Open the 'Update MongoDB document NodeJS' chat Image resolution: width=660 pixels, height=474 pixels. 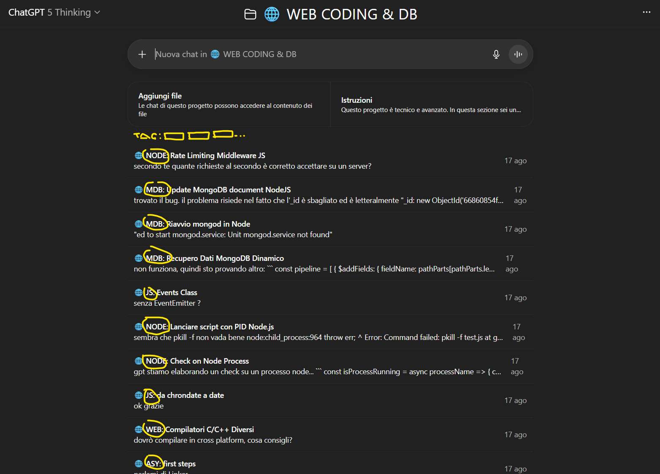[x=230, y=189]
